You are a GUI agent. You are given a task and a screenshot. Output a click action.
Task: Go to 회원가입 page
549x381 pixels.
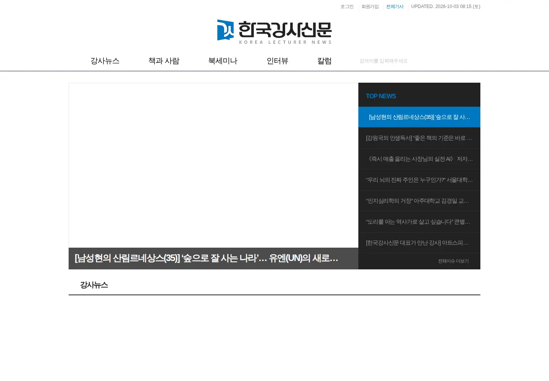[x=370, y=6]
